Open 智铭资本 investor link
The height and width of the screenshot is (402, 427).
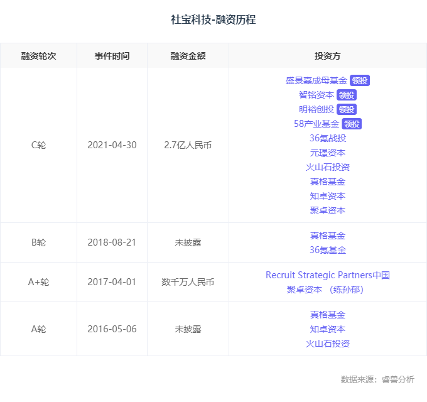pos(316,95)
